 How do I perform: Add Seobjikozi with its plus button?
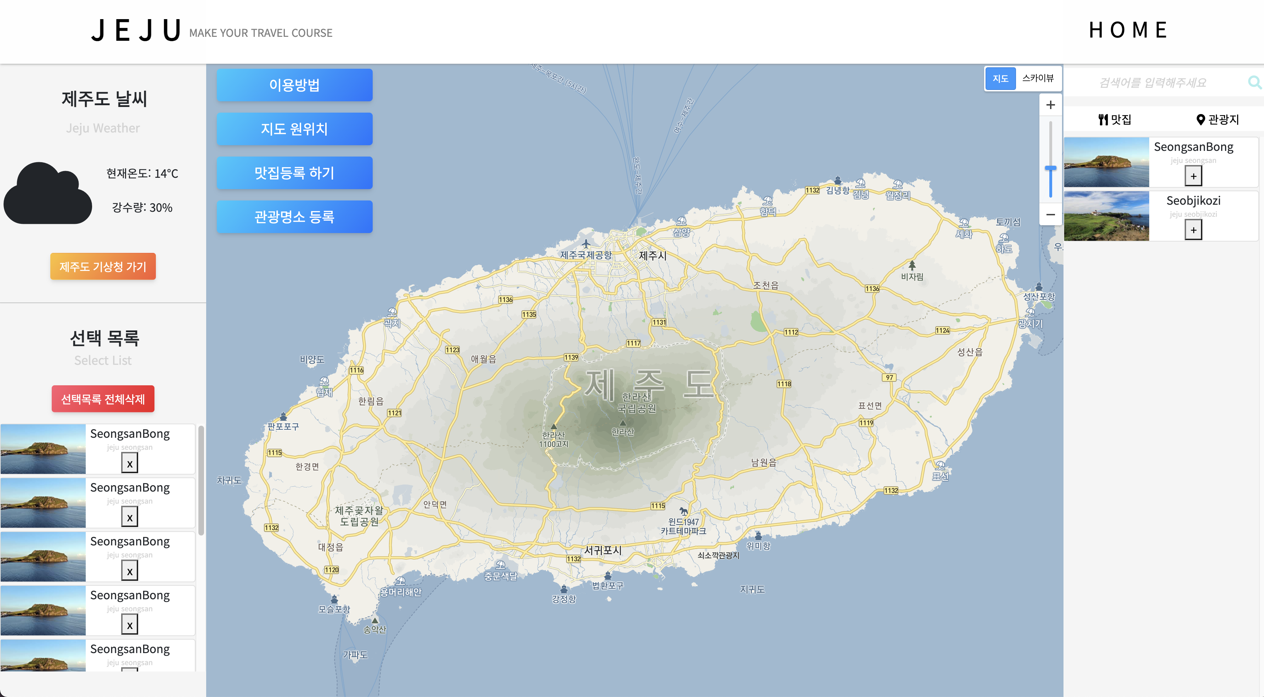[1193, 230]
